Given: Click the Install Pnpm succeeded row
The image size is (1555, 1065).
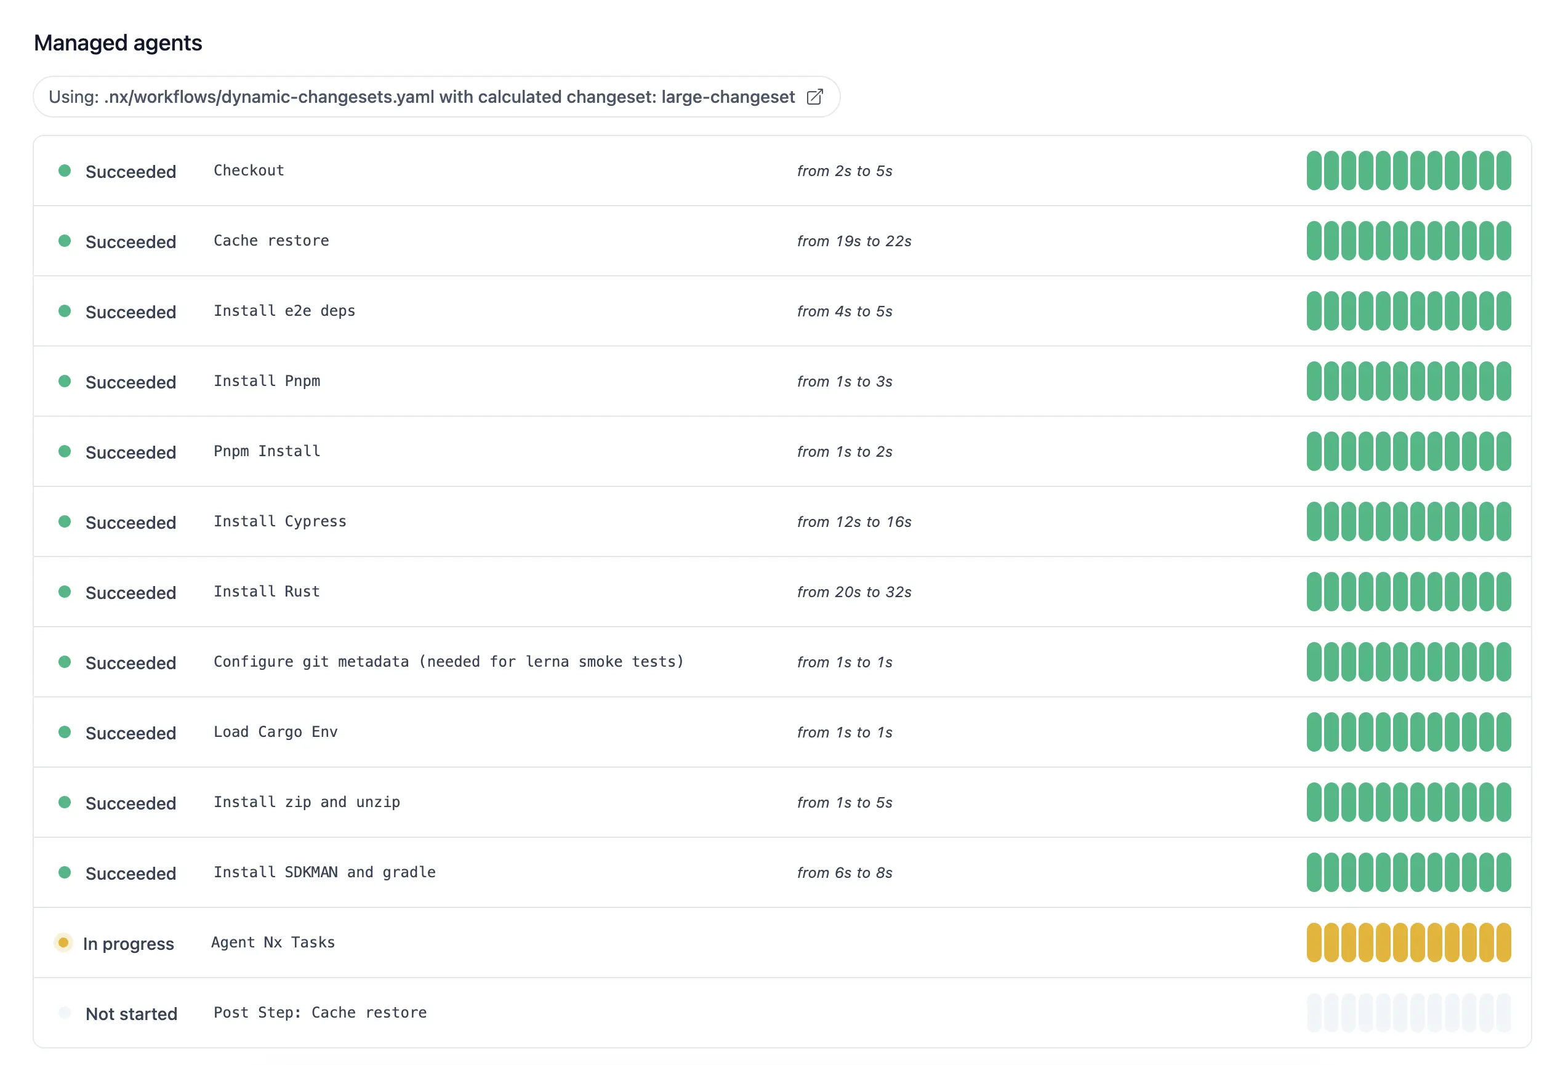Looking at the screenshot, I should click(x=779, y=380).
